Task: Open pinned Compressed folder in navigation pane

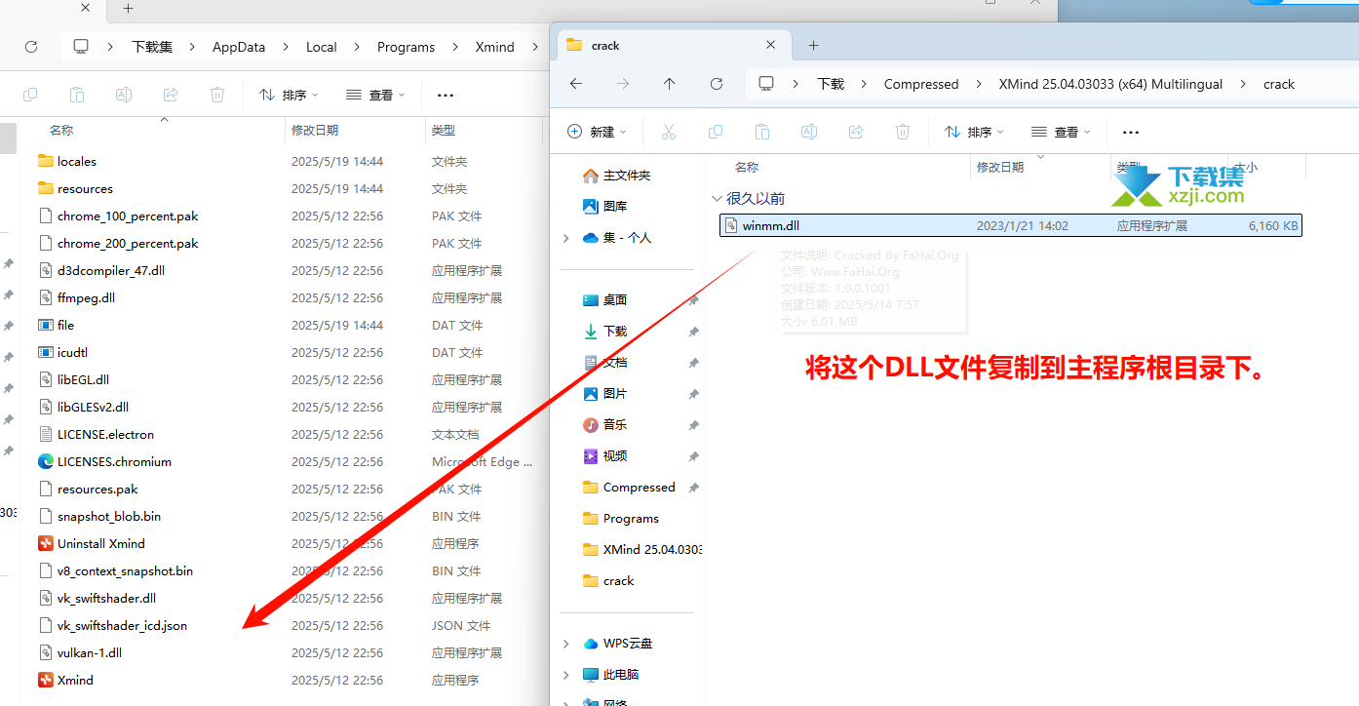Action: (x=639, y=488)
